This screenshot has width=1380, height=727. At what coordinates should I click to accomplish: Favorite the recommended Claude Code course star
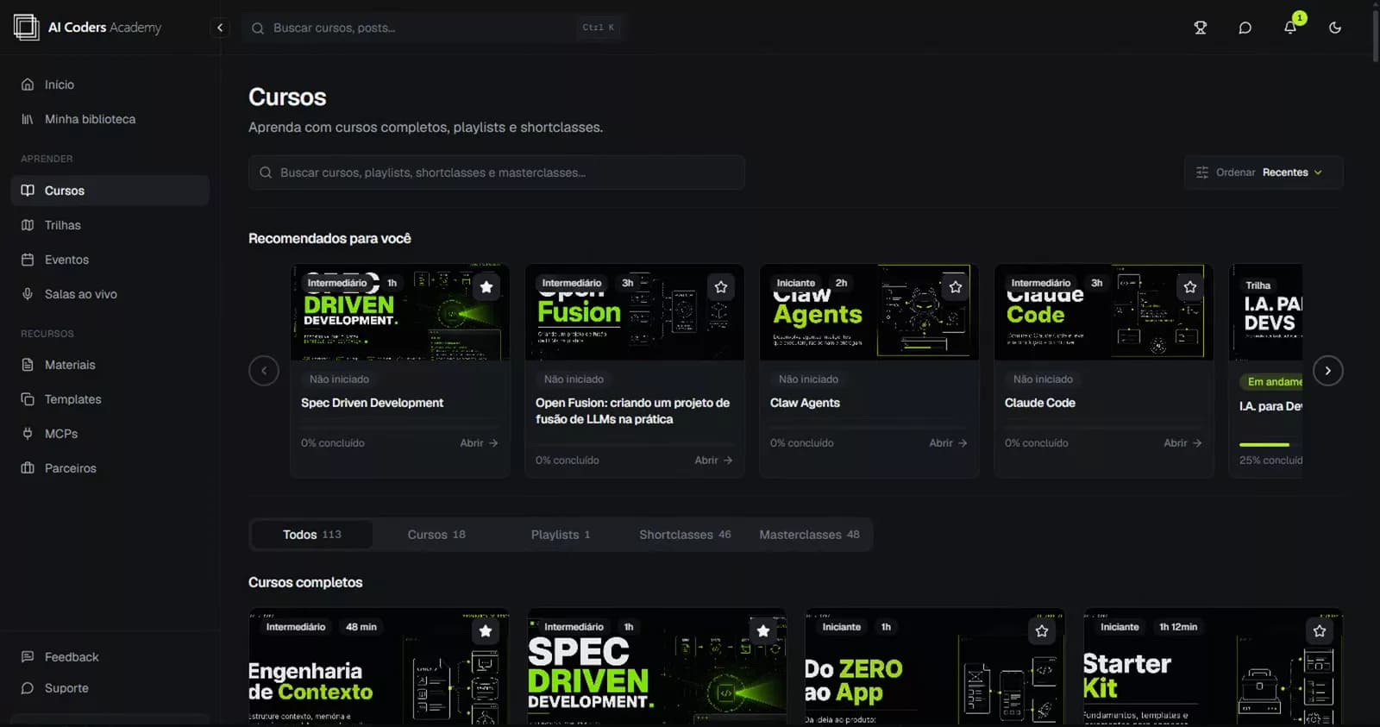[x=1190, y=287]
